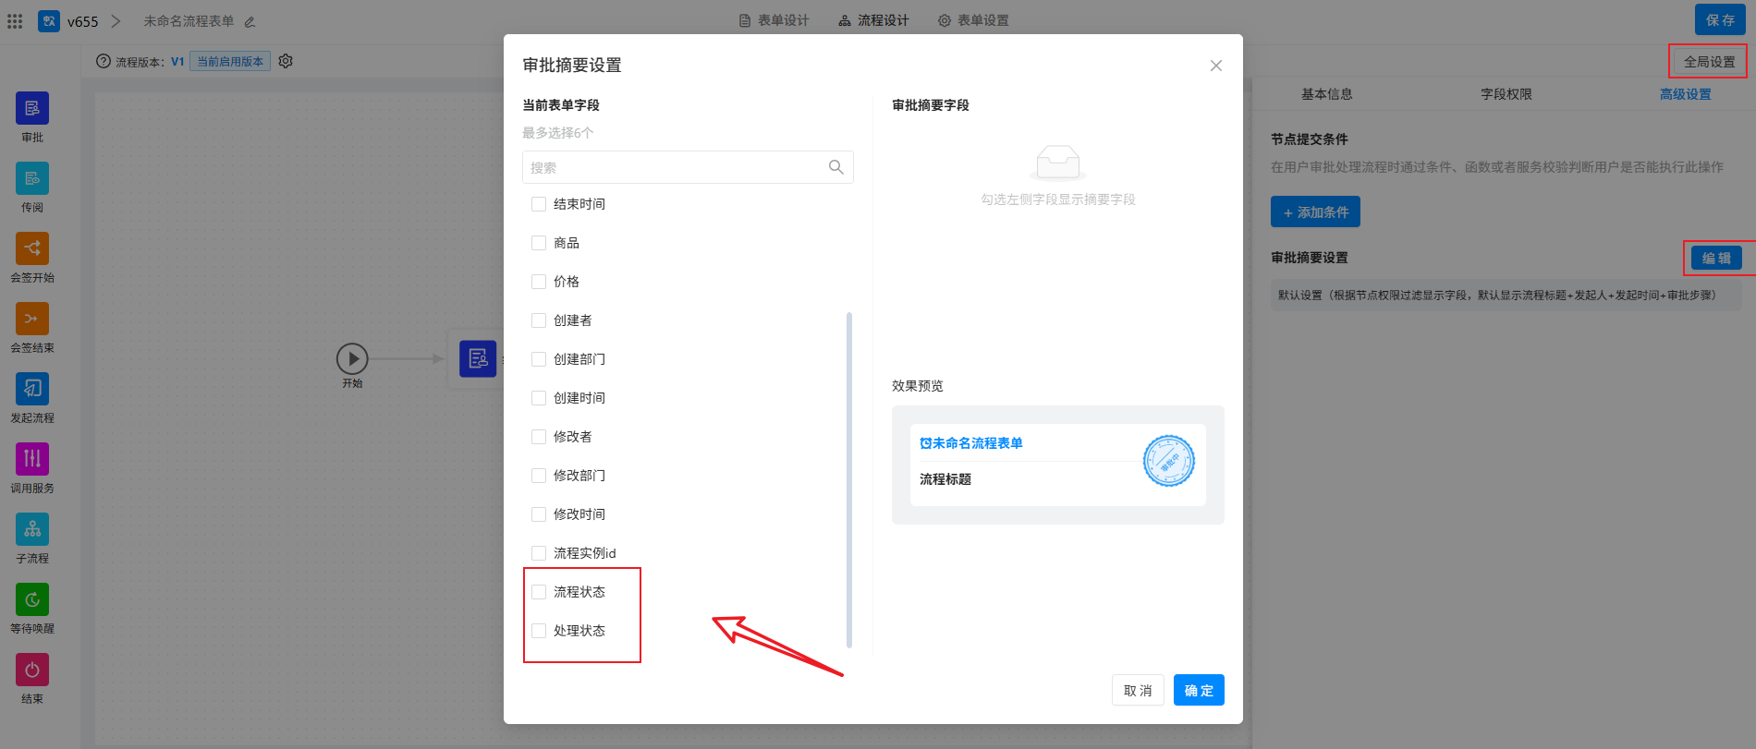Select the 审批 node icon in sidebar
This screenshot has height=749, width=1756.
(32, 108)
